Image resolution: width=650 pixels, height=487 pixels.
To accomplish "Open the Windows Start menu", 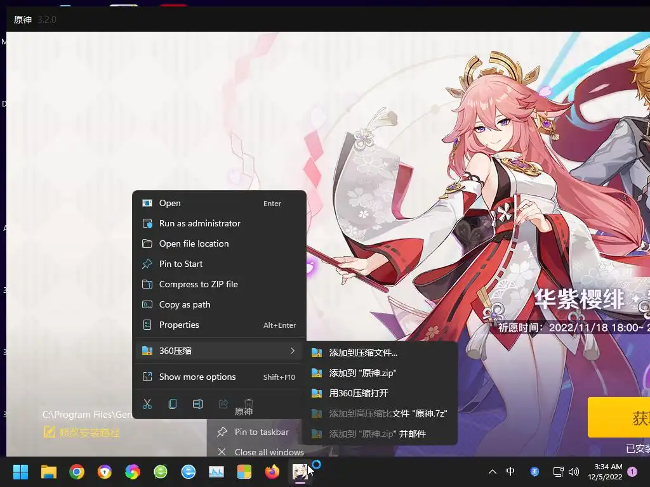I will coord(20,472).
